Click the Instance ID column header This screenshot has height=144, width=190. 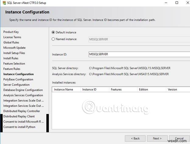coord(95,90)
